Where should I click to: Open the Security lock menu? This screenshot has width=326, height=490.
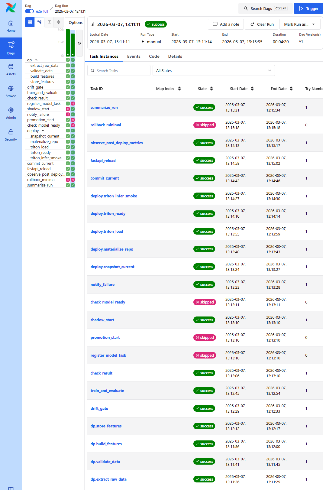tap(11, 135)
